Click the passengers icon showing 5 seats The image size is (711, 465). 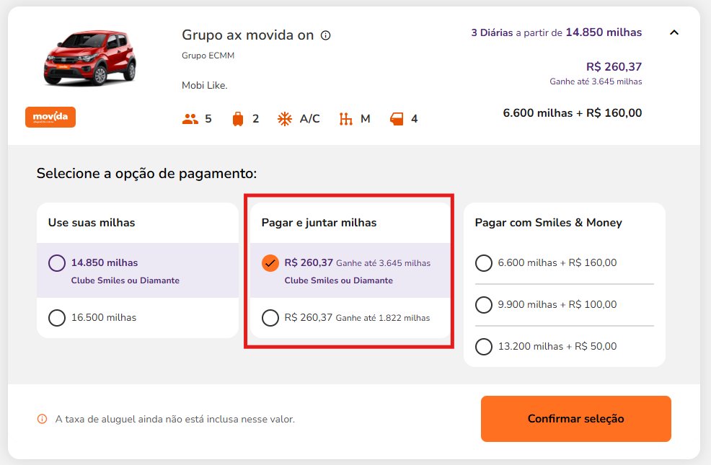(190, 119)
